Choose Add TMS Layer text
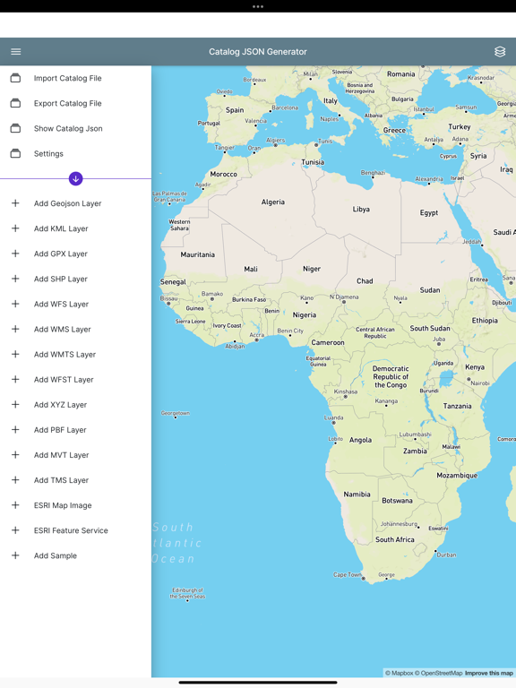The image size is (516, 688). 61,480
